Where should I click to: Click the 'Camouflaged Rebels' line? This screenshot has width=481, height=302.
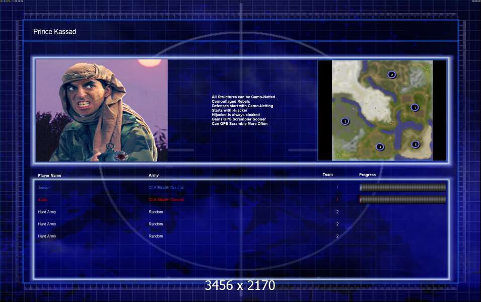click(231, 101)
